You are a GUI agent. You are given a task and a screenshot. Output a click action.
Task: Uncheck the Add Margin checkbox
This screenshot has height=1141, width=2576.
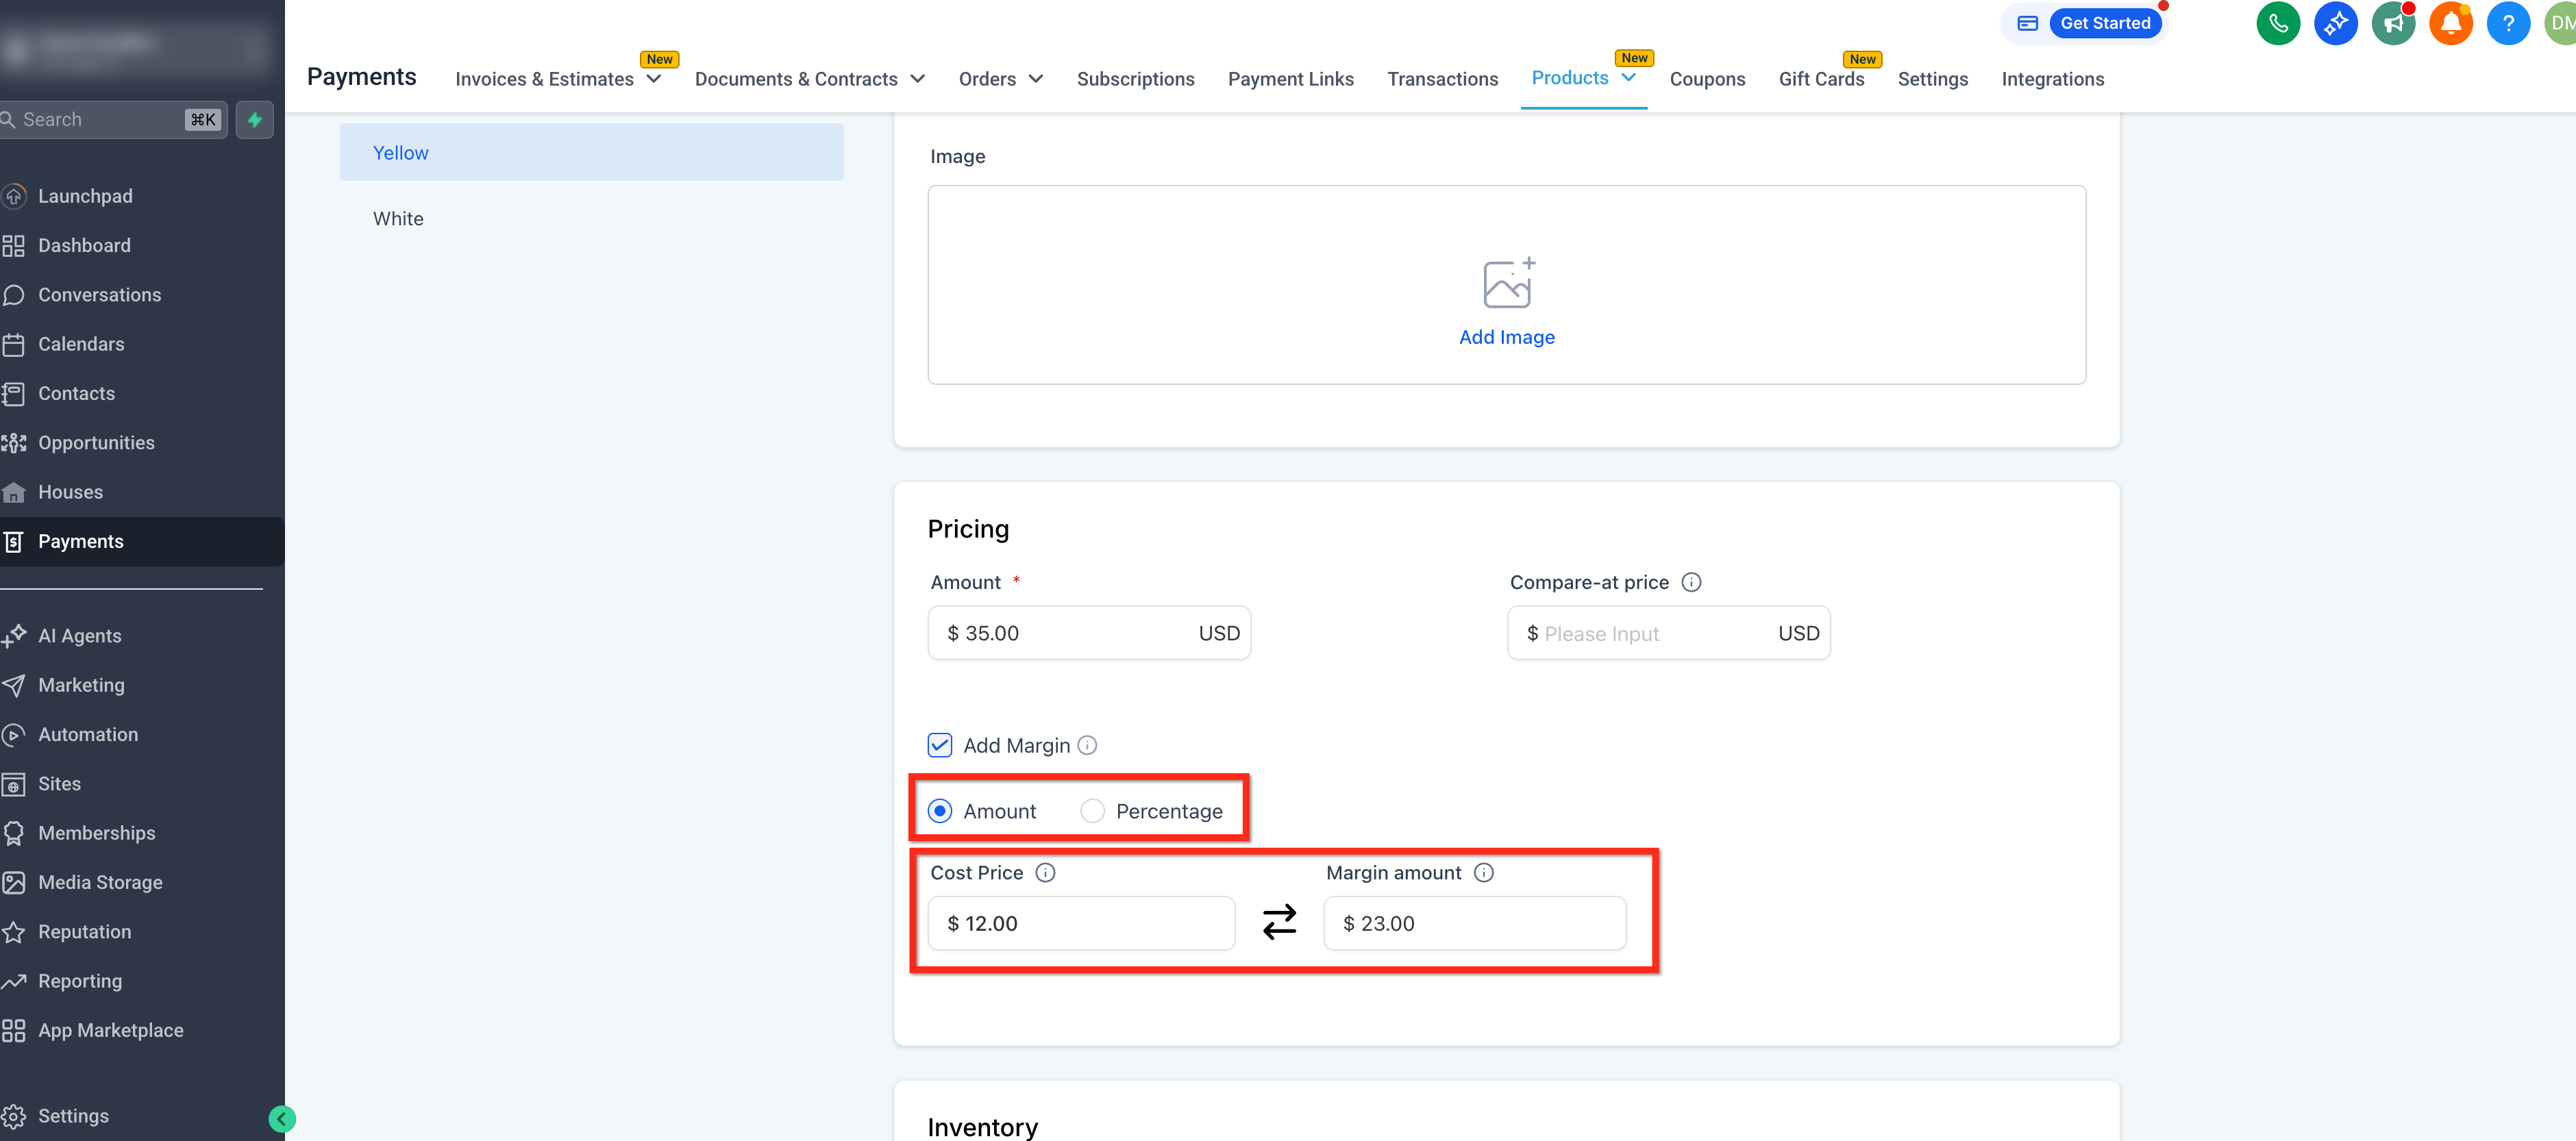[939, 745]
